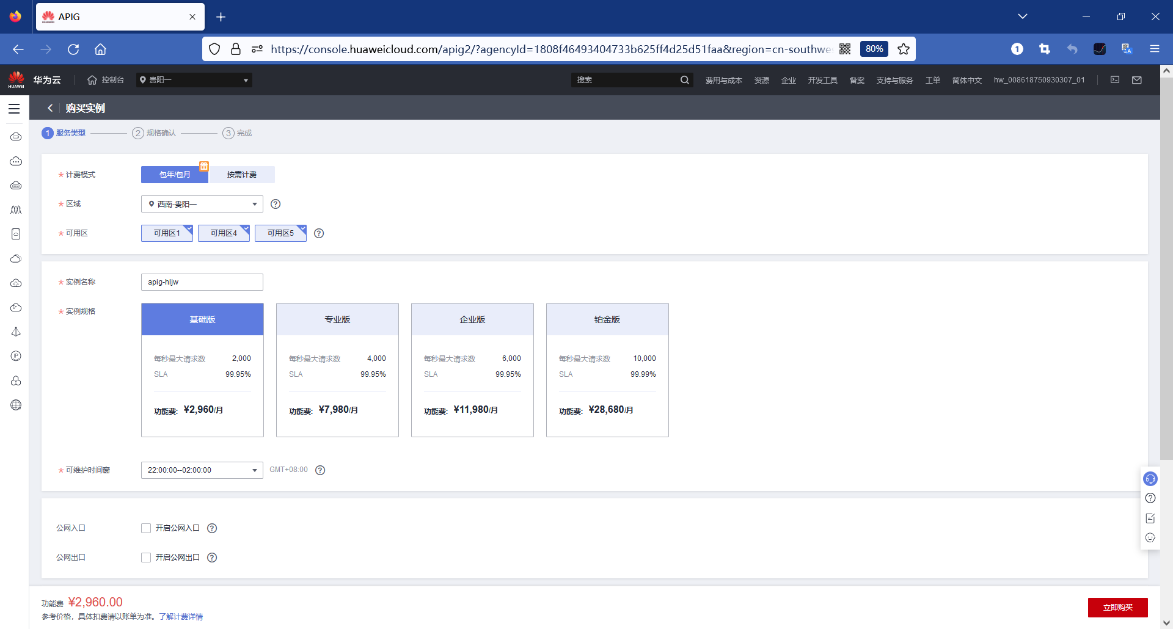Open the messages envelope icon

point(1137,80)
